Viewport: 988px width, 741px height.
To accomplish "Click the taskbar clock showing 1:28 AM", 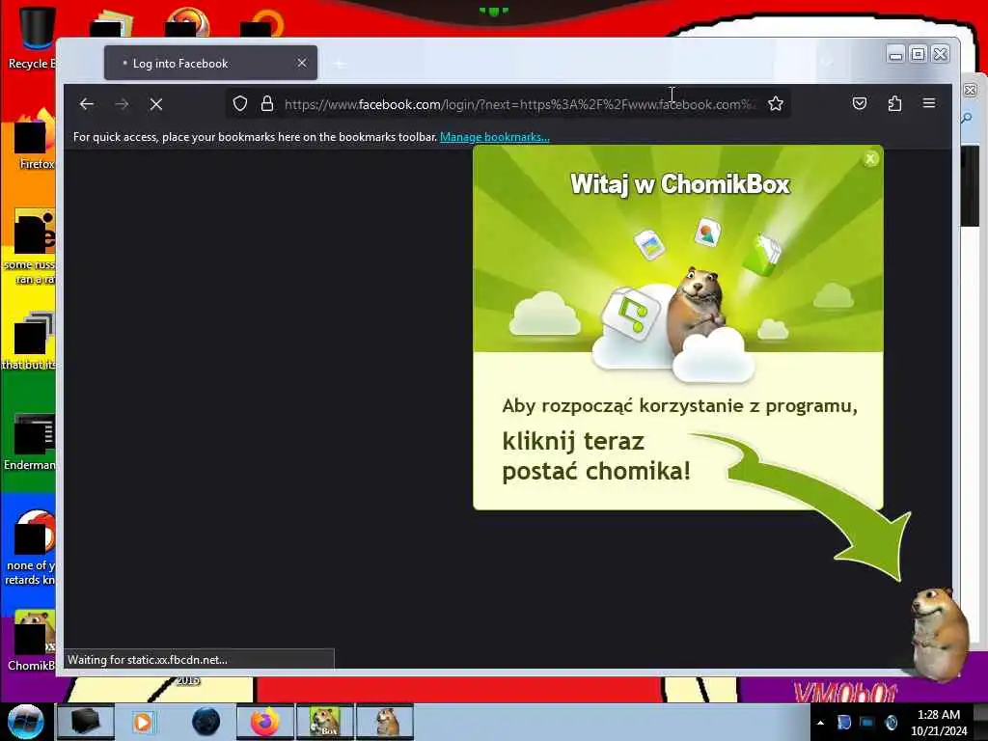I will [939, 723].
